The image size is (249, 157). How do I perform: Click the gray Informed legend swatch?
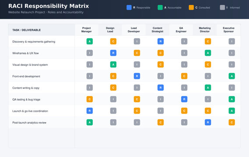222,7
